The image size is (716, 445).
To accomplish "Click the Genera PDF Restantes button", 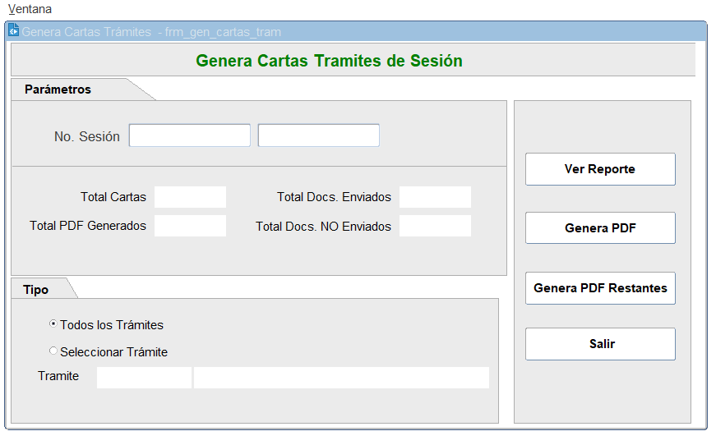I will [x=600, y=288].
